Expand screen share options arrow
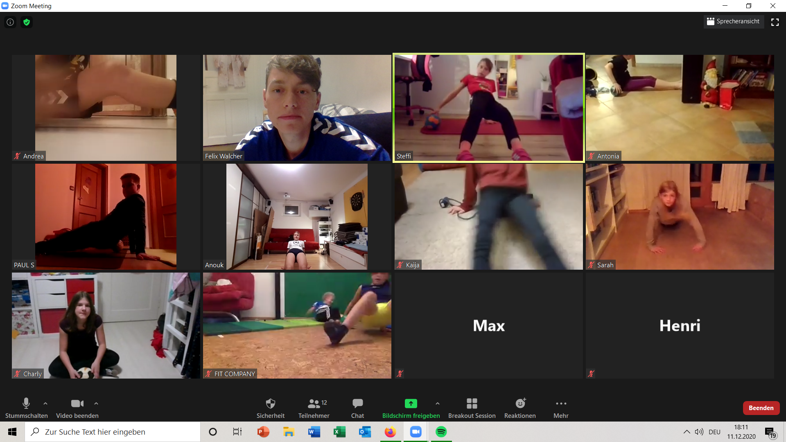 click(438, 404)
